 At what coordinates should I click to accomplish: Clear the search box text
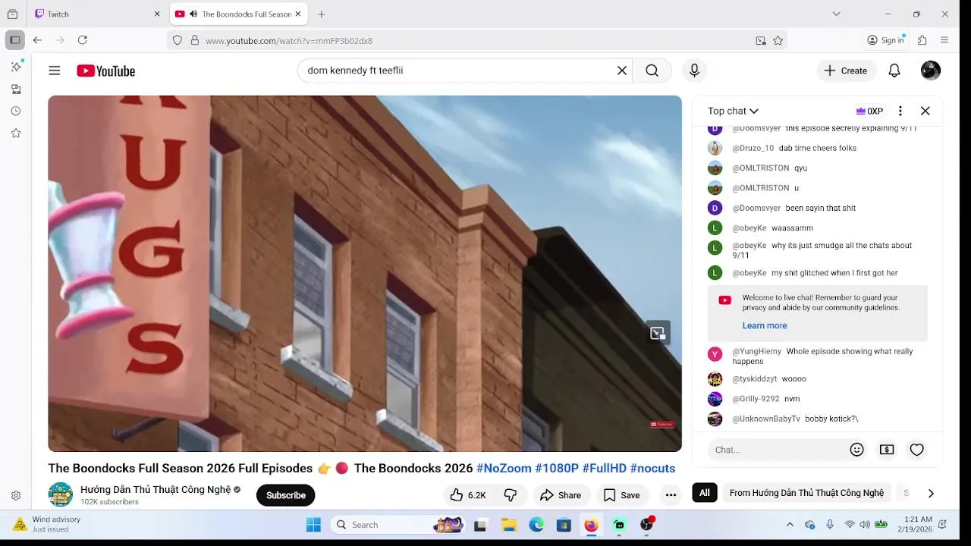[x=622, y=71]
